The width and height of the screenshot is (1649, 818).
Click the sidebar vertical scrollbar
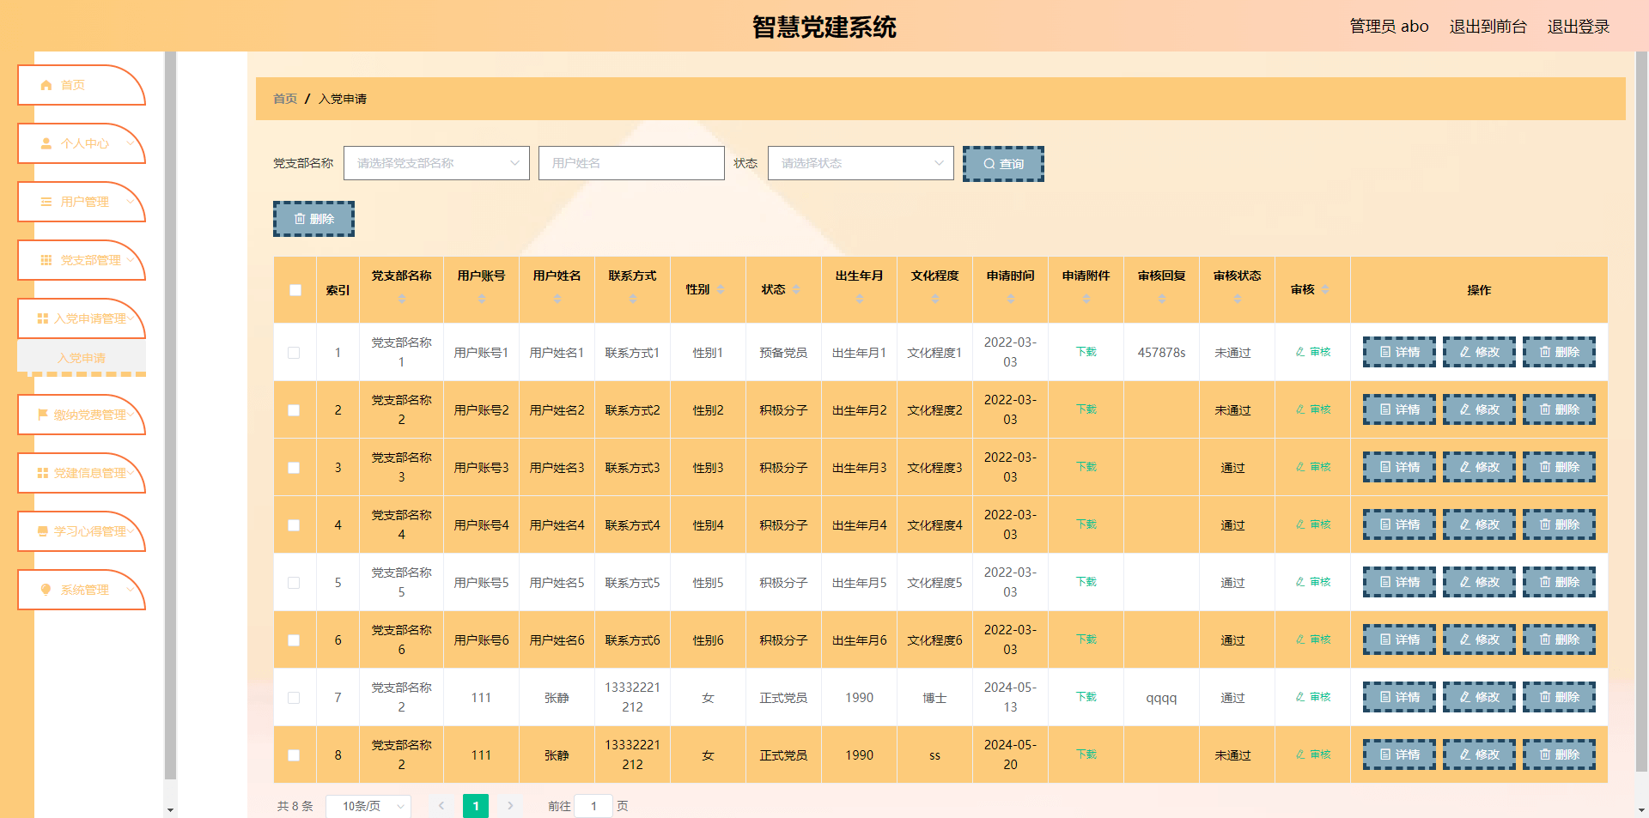pos(170,415)
